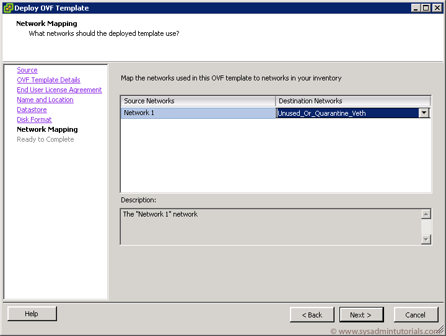The height and width of the screenshot is (336, 446).
Task: Jump to Name and Location step
Action: (45, 100)
